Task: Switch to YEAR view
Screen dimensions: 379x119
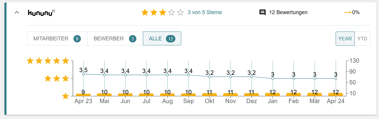Action: (345, 39)
